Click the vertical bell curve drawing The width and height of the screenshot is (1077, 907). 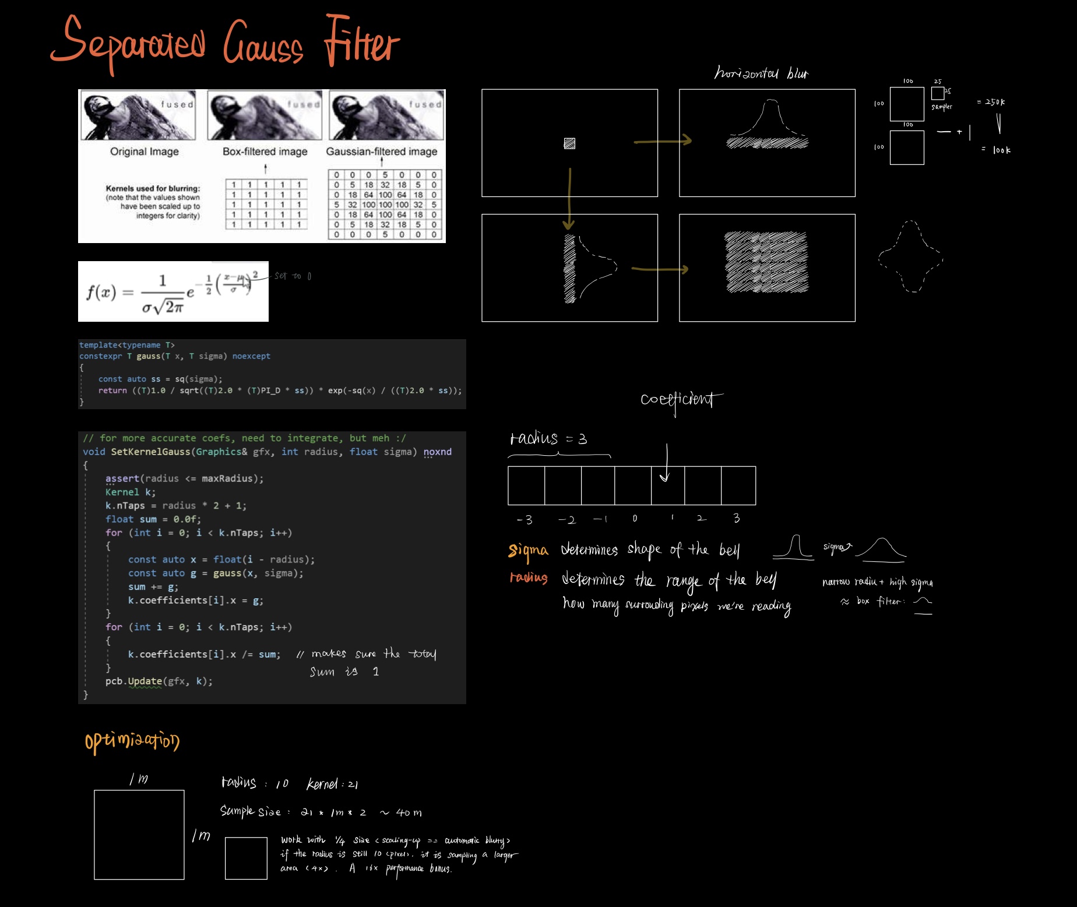click(589, 268)
